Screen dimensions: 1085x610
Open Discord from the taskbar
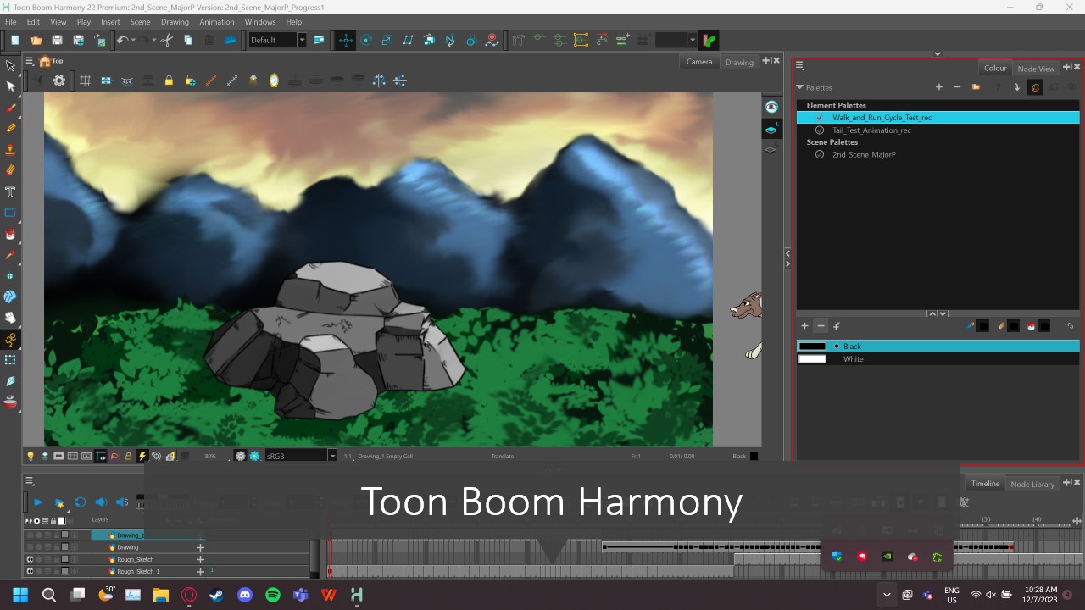point(245,595)
